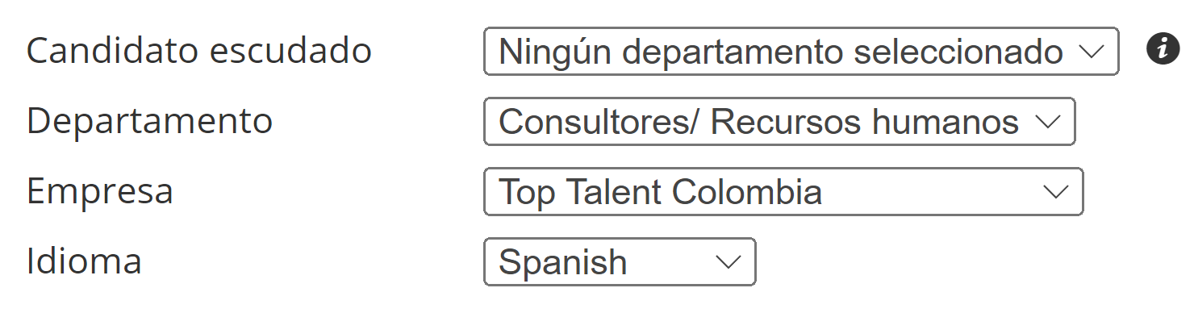The image size is (1194, 313).
Task: Click the chevron in the Spanish box
Action: (728, 262)
